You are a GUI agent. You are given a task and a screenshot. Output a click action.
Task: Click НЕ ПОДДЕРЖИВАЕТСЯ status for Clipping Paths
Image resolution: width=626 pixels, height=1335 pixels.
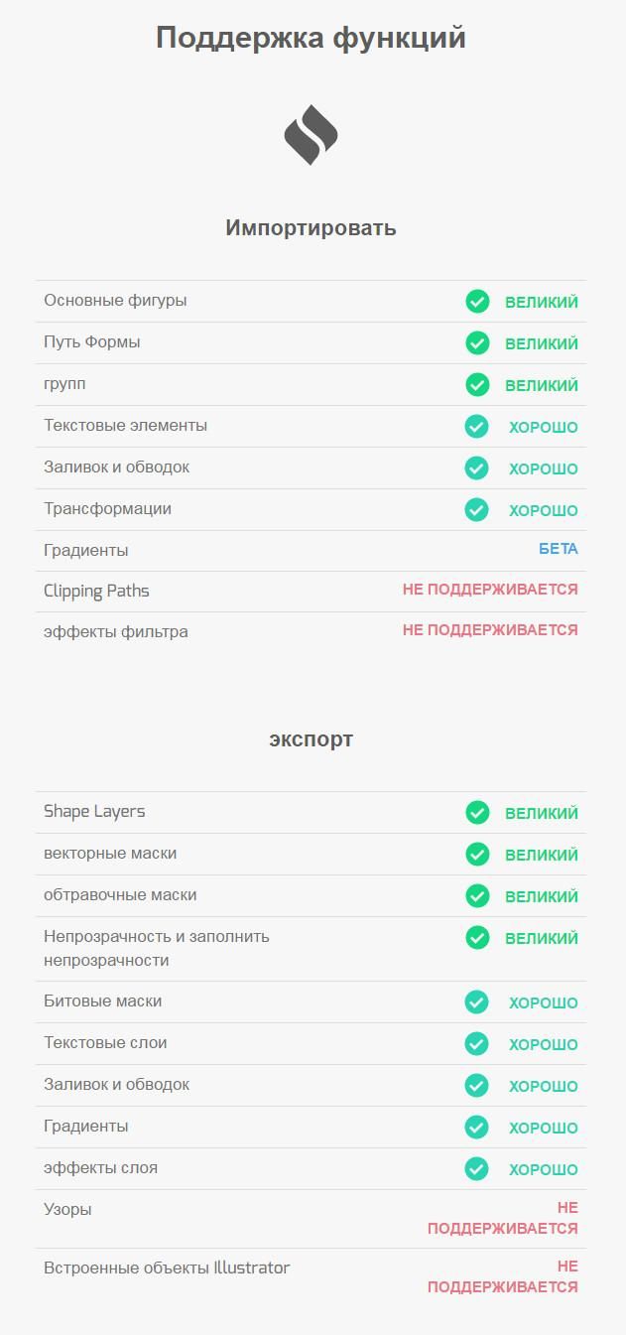pyautogui.click(x=490, y=590)
